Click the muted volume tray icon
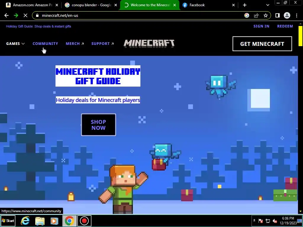303x227 pixels. click(275, 221)
